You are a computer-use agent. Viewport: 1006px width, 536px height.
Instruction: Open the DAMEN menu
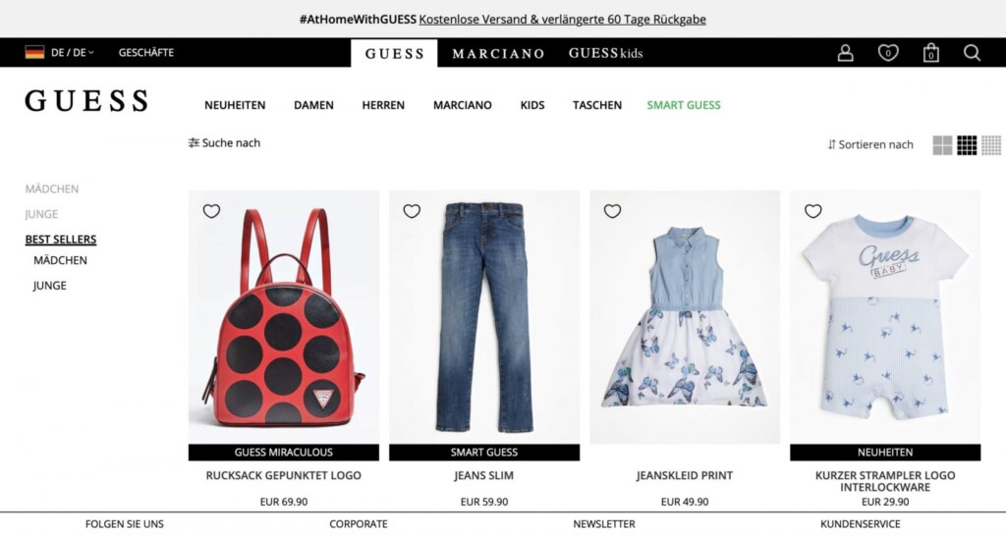(x=313, y=105)
